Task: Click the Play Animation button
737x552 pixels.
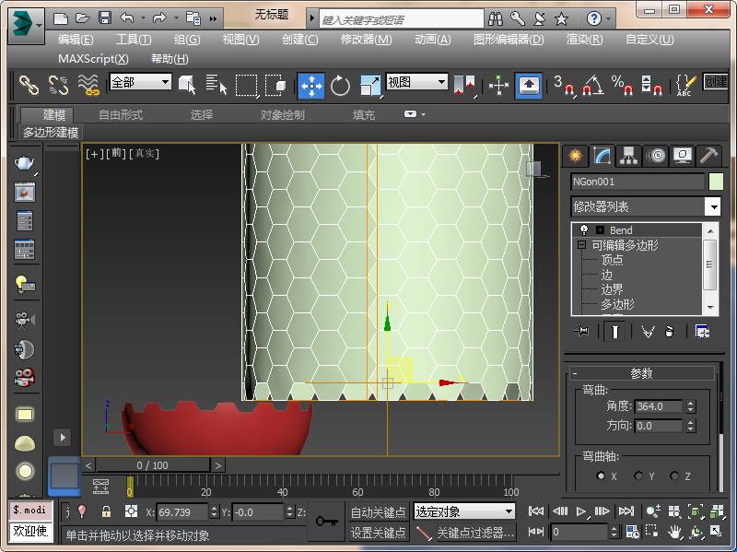Action: coord(581,511)
